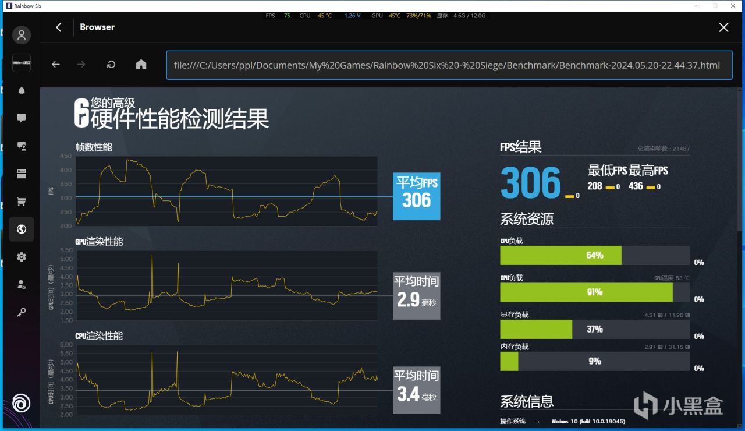Click the 平均时间 2.9 毫秒 box
Image resolution: width=745 pixels, height=431 pixels.
[x=417, y=296]
